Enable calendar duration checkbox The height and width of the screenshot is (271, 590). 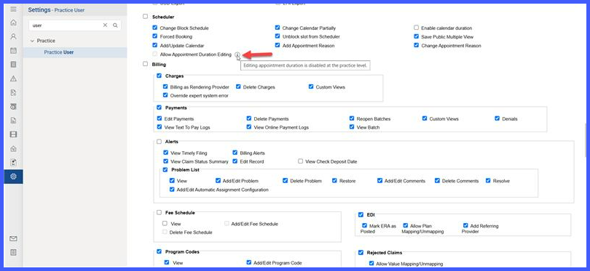(x=416, y=28)
